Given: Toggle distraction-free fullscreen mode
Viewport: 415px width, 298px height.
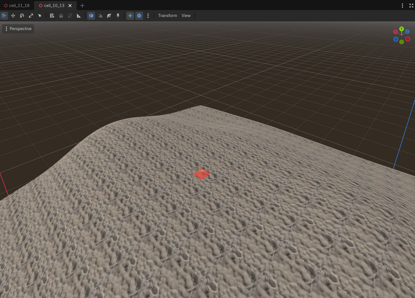Looking at the screenshot, I should point(411,5).
